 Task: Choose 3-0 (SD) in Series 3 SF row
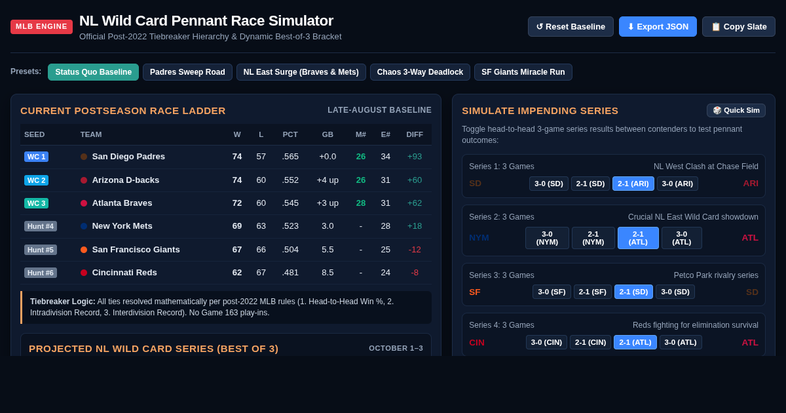coord(675,292)
